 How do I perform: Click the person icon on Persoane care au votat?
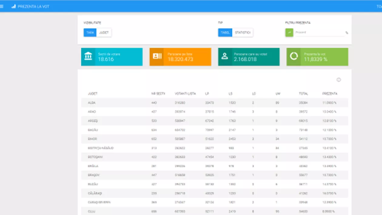[225, 56]
